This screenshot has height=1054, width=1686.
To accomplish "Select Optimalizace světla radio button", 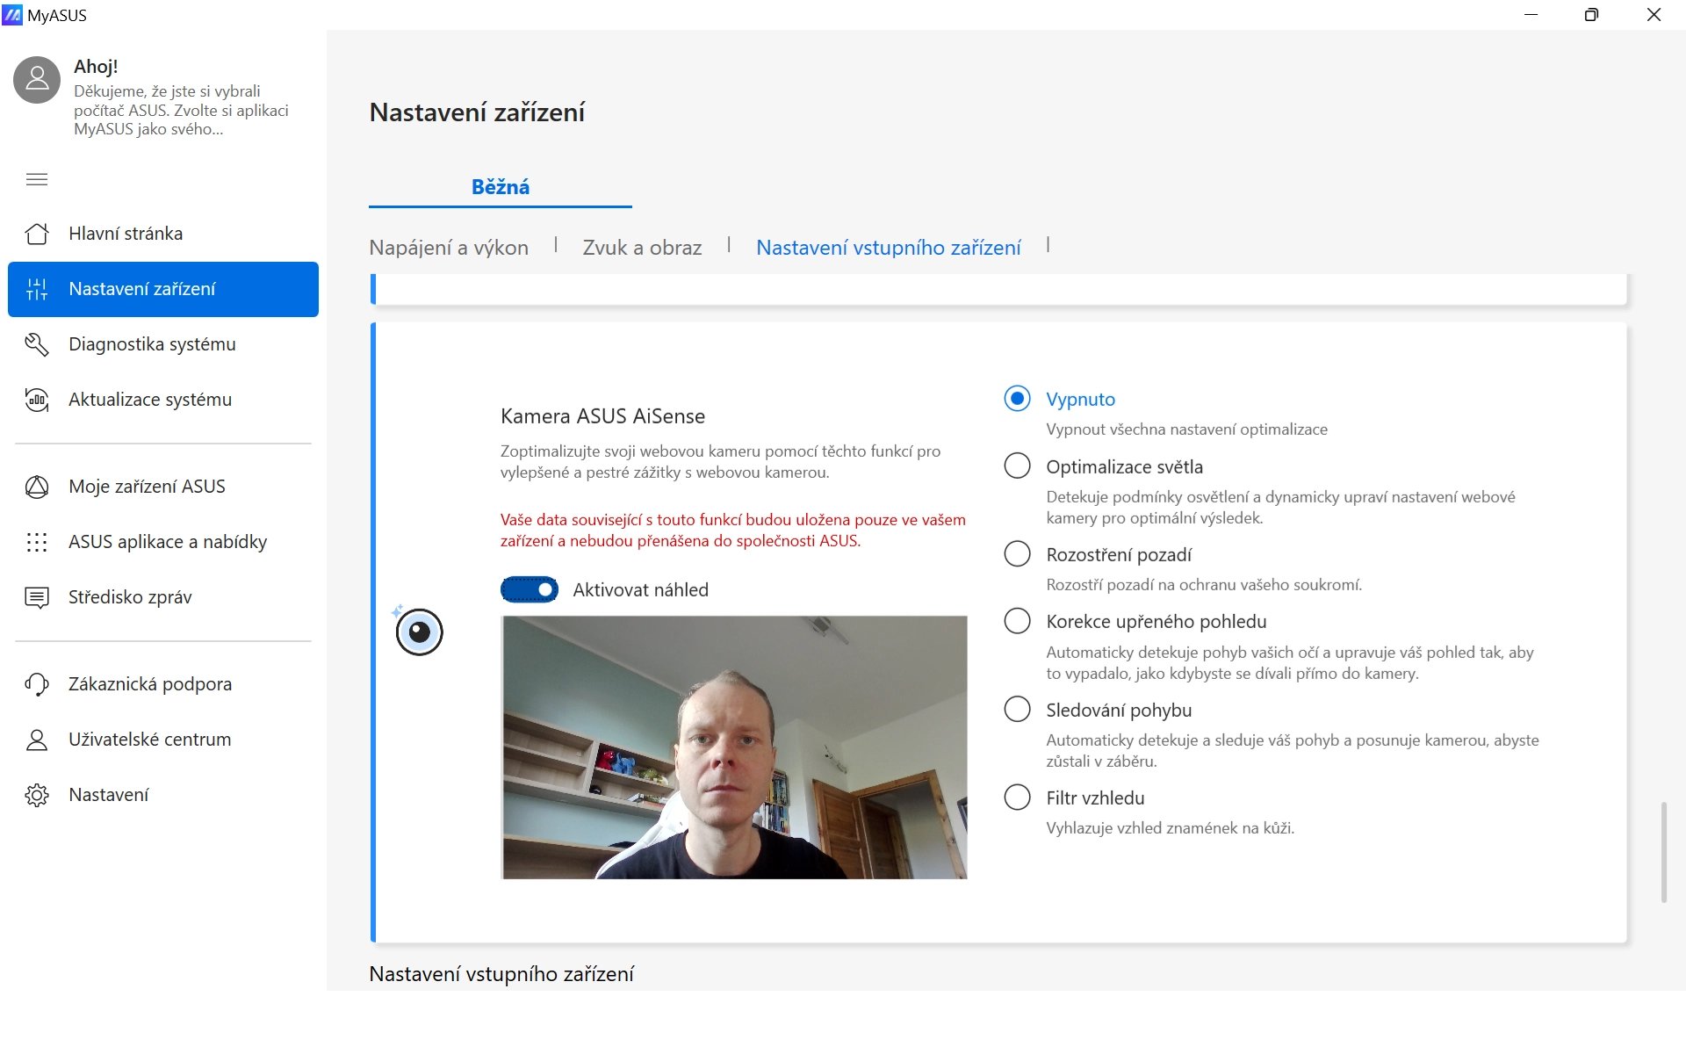I will tap(1017, 466).
